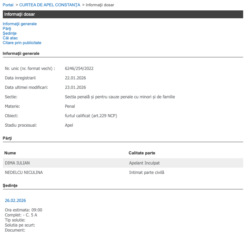Image resolution: width=246 pixels, height=236 pixels.
Task: Click the Ora estimata: 09:00 line
Action: [23, 210]
